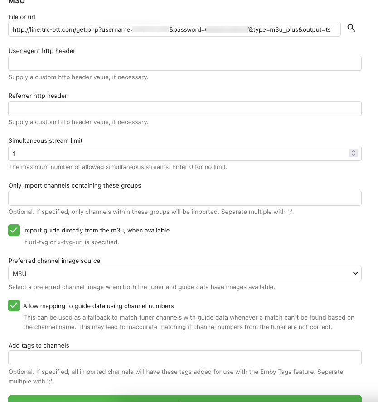Image resolution: width=378 pixels, height=402 pixels.
Task: Click the Add tags to channels field
Action: 185,358
